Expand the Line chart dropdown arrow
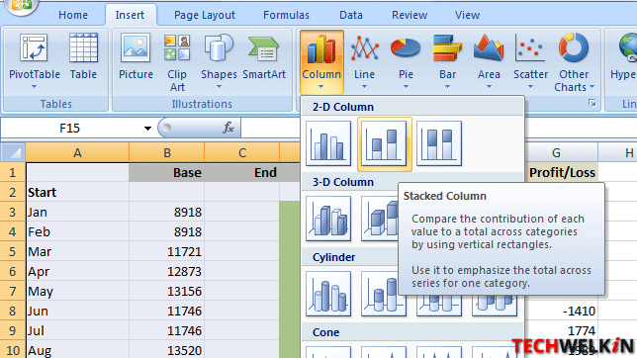Screen dimensions: 637x358 [x=364, y=87]
